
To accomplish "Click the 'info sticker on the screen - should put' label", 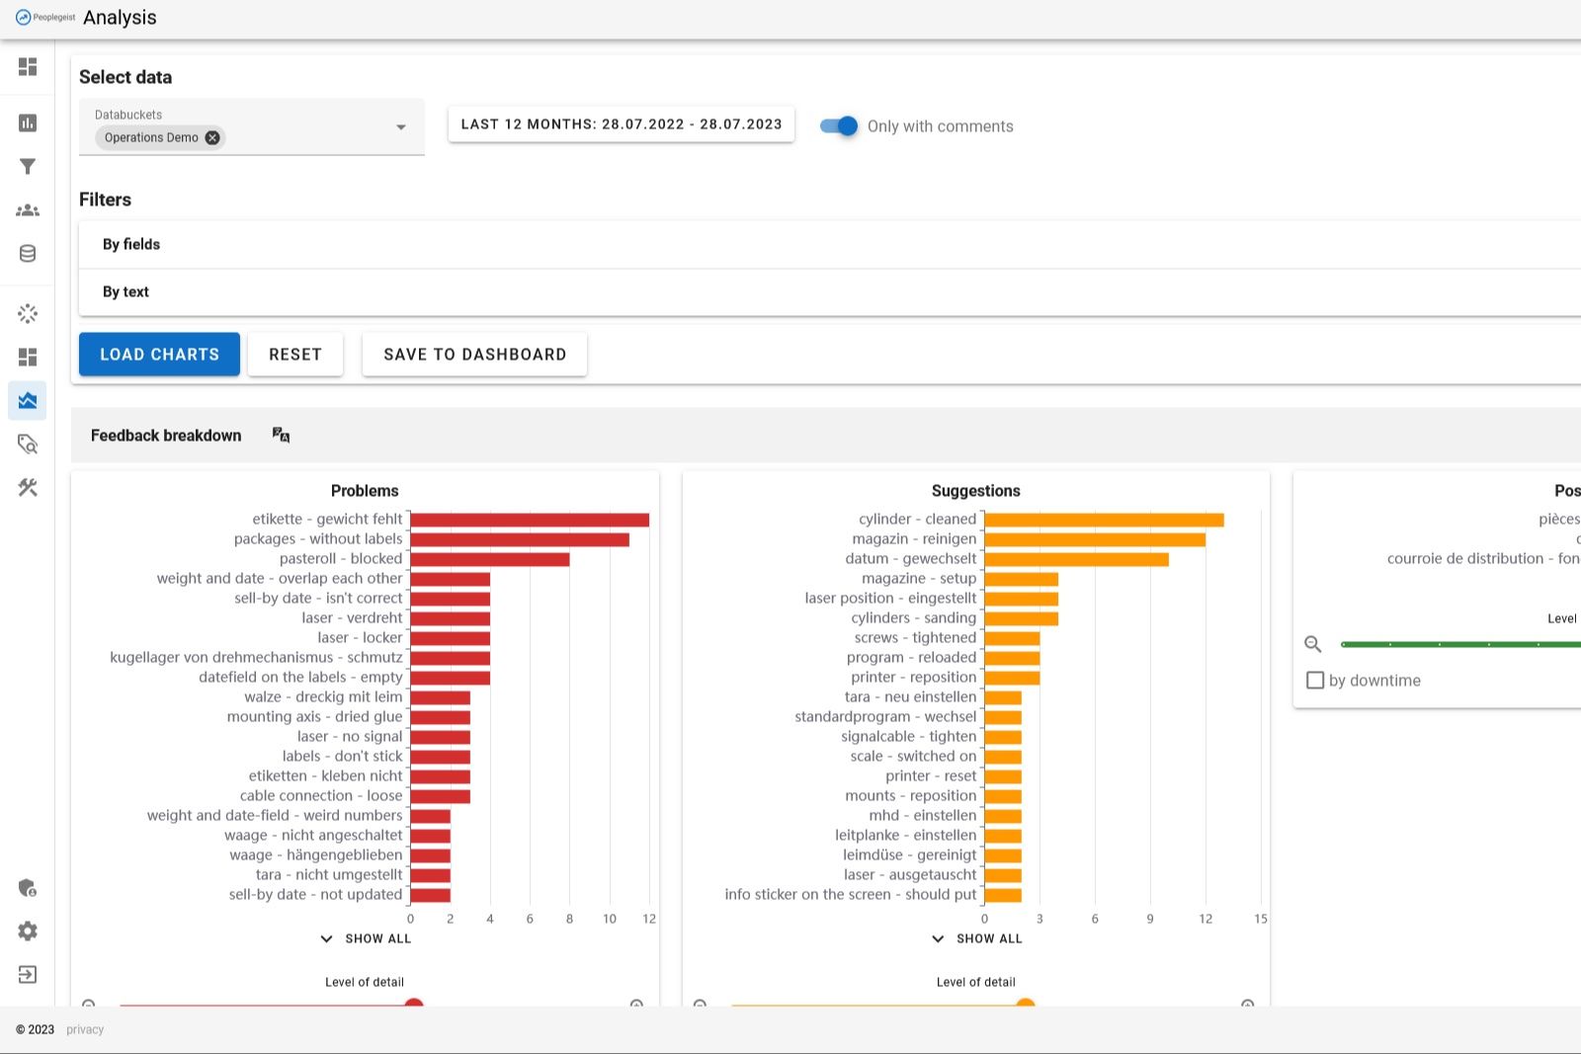I will click(851, 894).
